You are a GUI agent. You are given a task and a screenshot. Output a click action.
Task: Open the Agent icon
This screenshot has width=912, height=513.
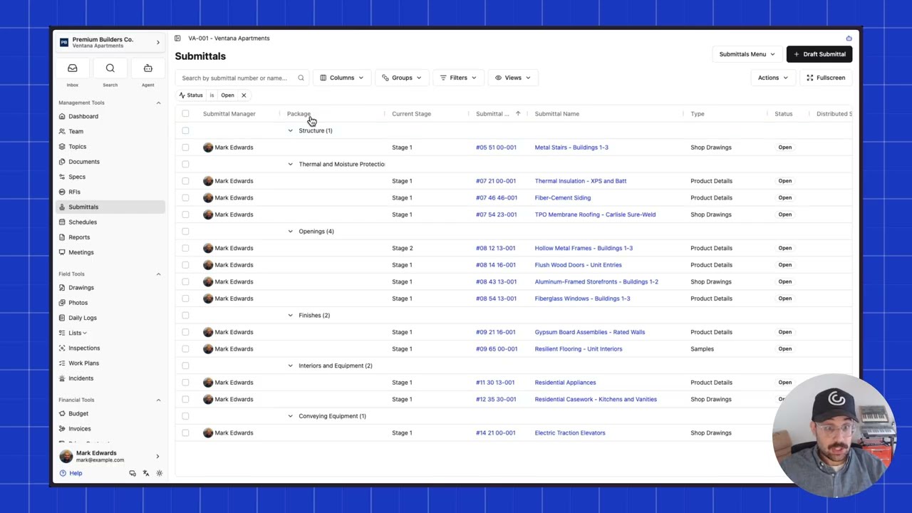[147, 68]
